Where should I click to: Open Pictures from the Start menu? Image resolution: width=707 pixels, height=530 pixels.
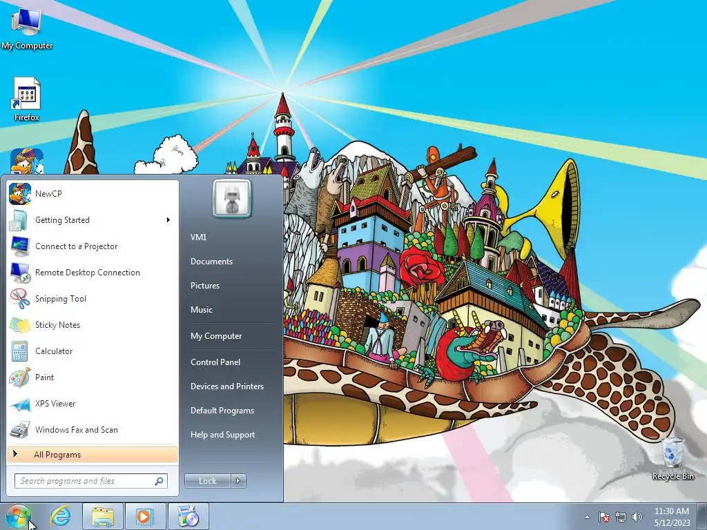pos(205,286)
